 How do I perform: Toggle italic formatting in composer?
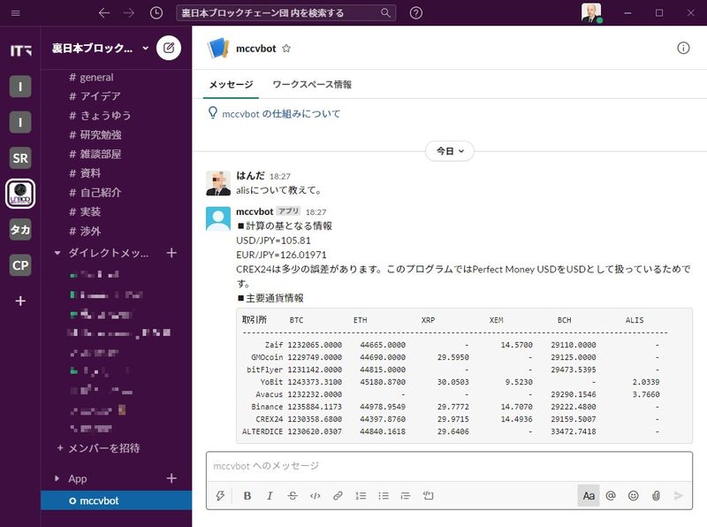point(270,496)
